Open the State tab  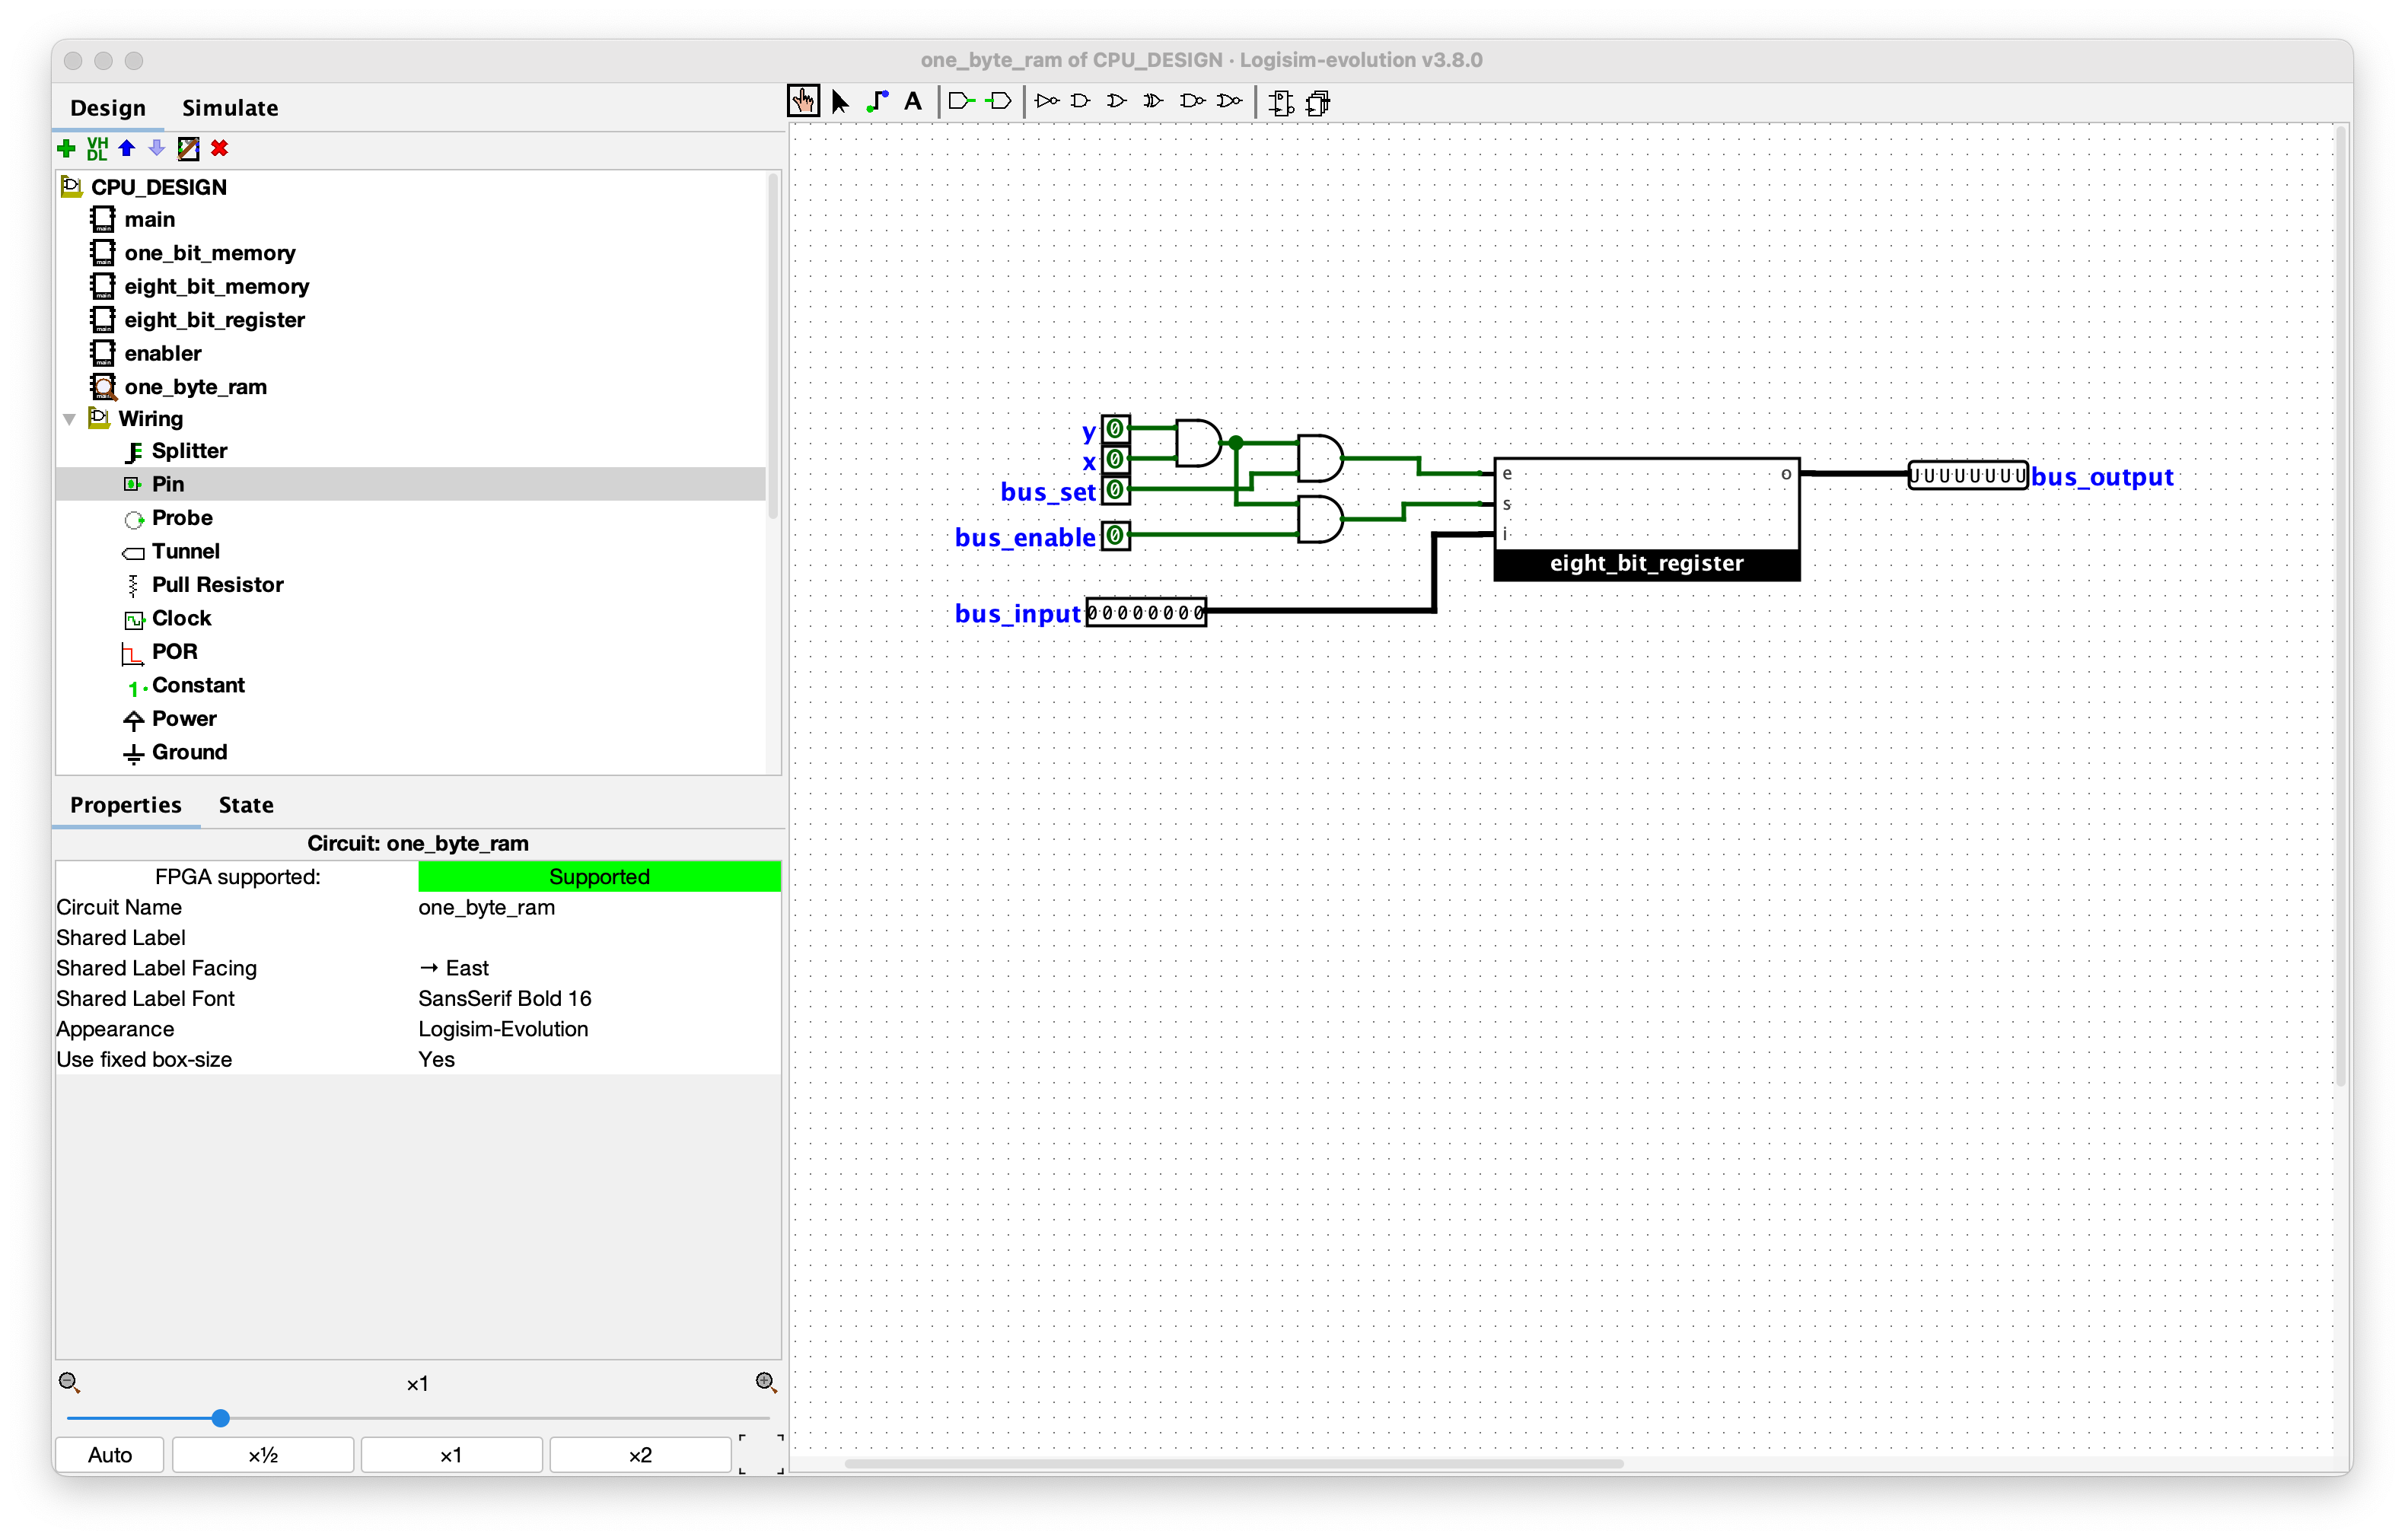pyautogui.click(x=246, y=805)
